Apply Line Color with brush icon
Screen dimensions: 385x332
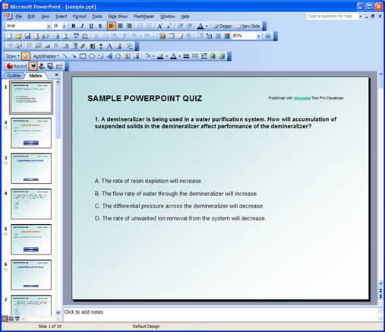click(x=160, y=56)
